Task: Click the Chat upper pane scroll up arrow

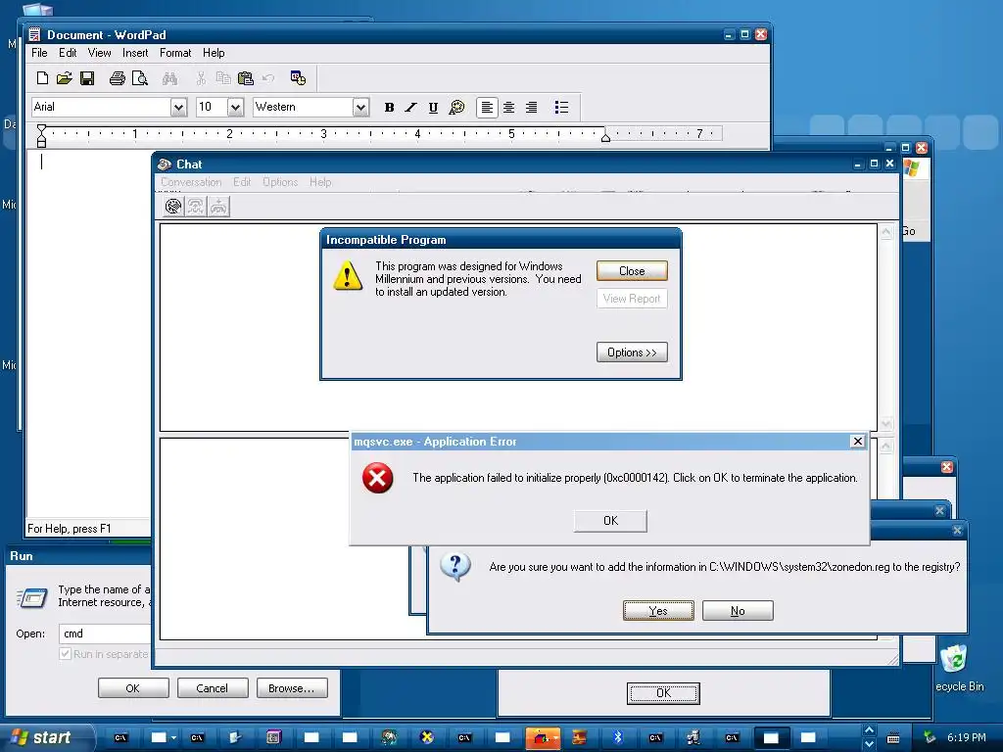Action: pos(885,232)
